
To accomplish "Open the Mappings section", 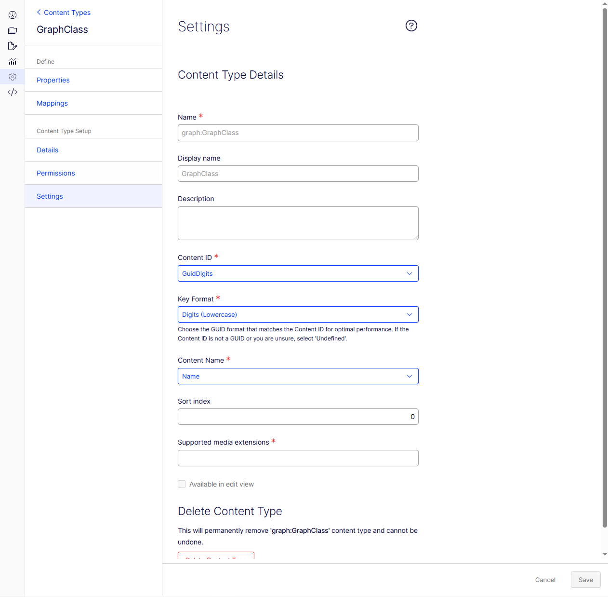I will tap(52, 103).
